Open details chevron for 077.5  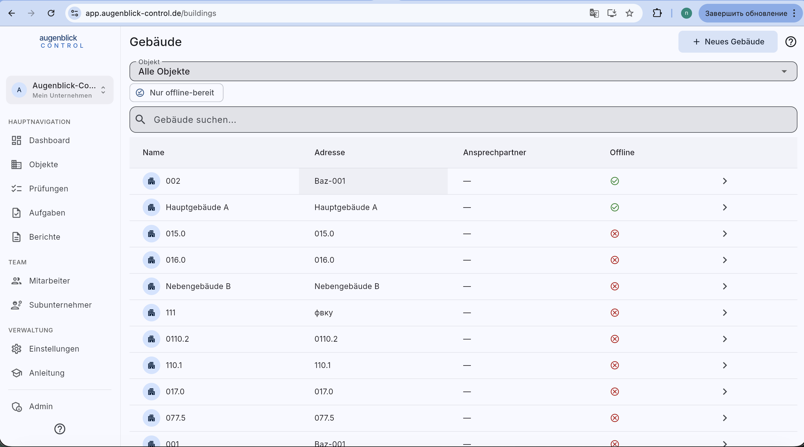coord(725,418)
